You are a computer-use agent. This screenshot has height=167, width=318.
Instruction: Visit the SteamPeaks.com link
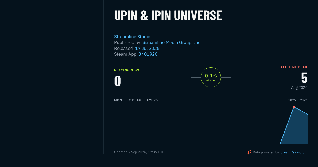tap(294, 152)
